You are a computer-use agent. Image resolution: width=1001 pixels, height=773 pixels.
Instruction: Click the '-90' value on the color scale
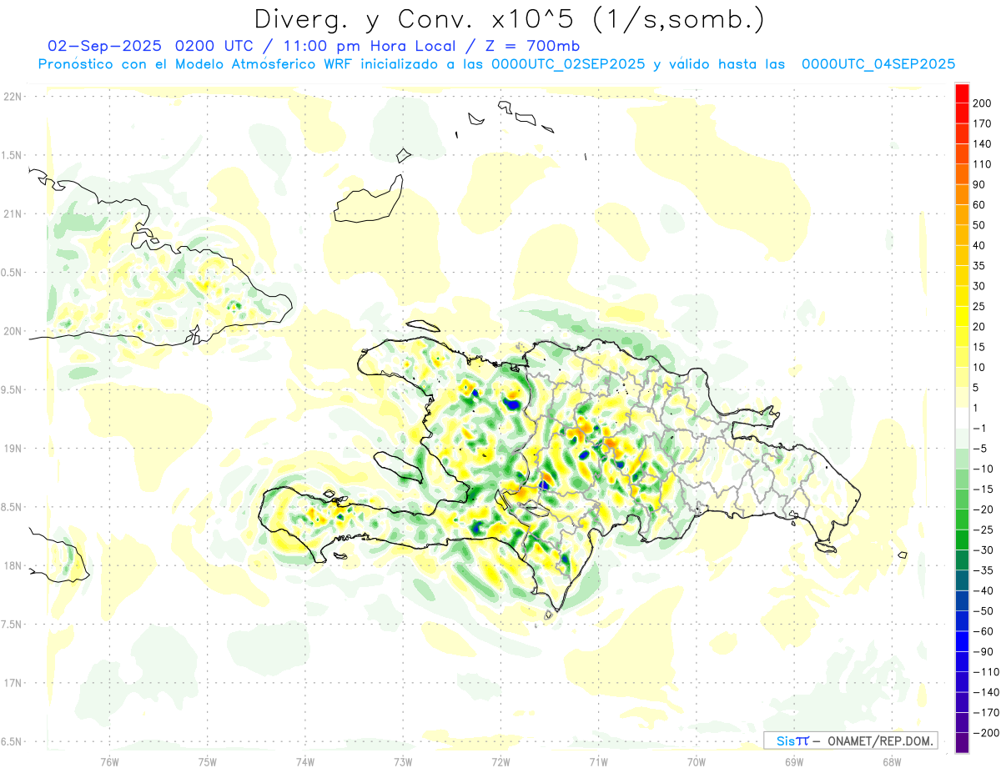[x=983, y=651]
